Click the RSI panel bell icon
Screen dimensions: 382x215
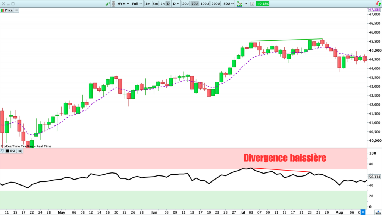click(x=3, y=151)
